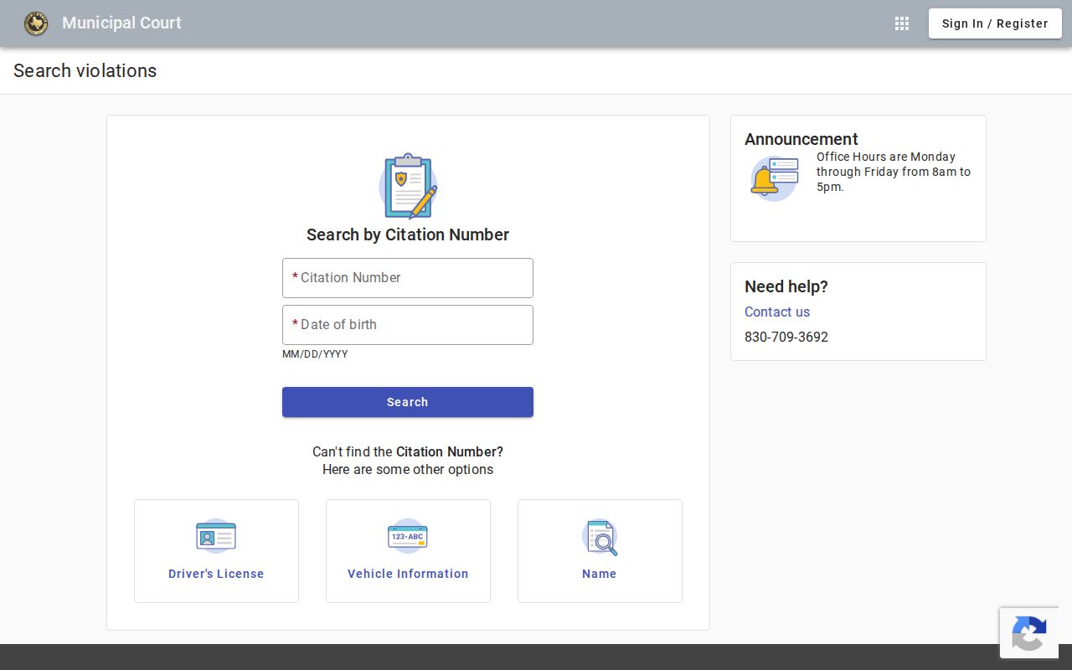Click the announcement bell icon
Image resolution: width=1072 pixels, height=670 pixels.
(774, 178)
